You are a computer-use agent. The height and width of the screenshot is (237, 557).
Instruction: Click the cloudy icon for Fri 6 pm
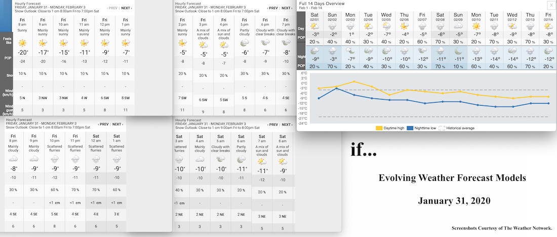click(x=265, y=43)
